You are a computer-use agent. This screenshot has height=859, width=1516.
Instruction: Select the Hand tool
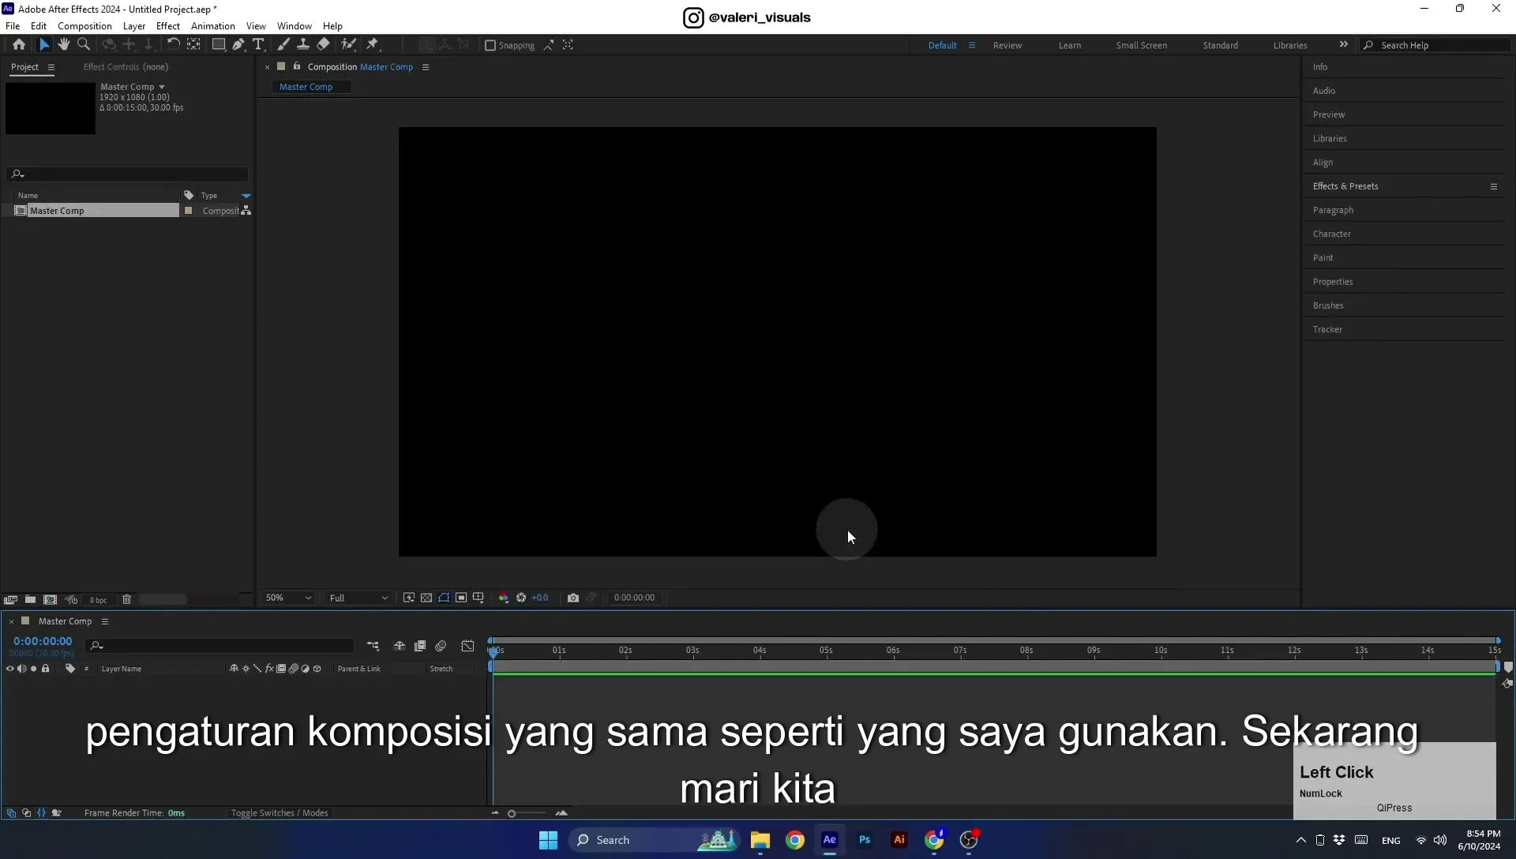point(63,45)
